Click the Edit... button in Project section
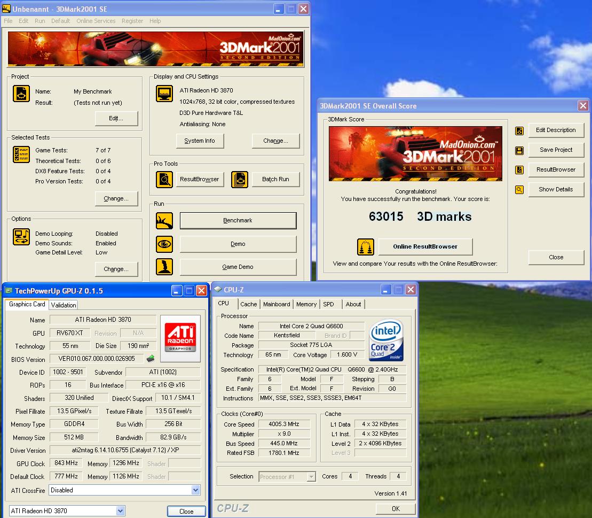 coord(116,118)
